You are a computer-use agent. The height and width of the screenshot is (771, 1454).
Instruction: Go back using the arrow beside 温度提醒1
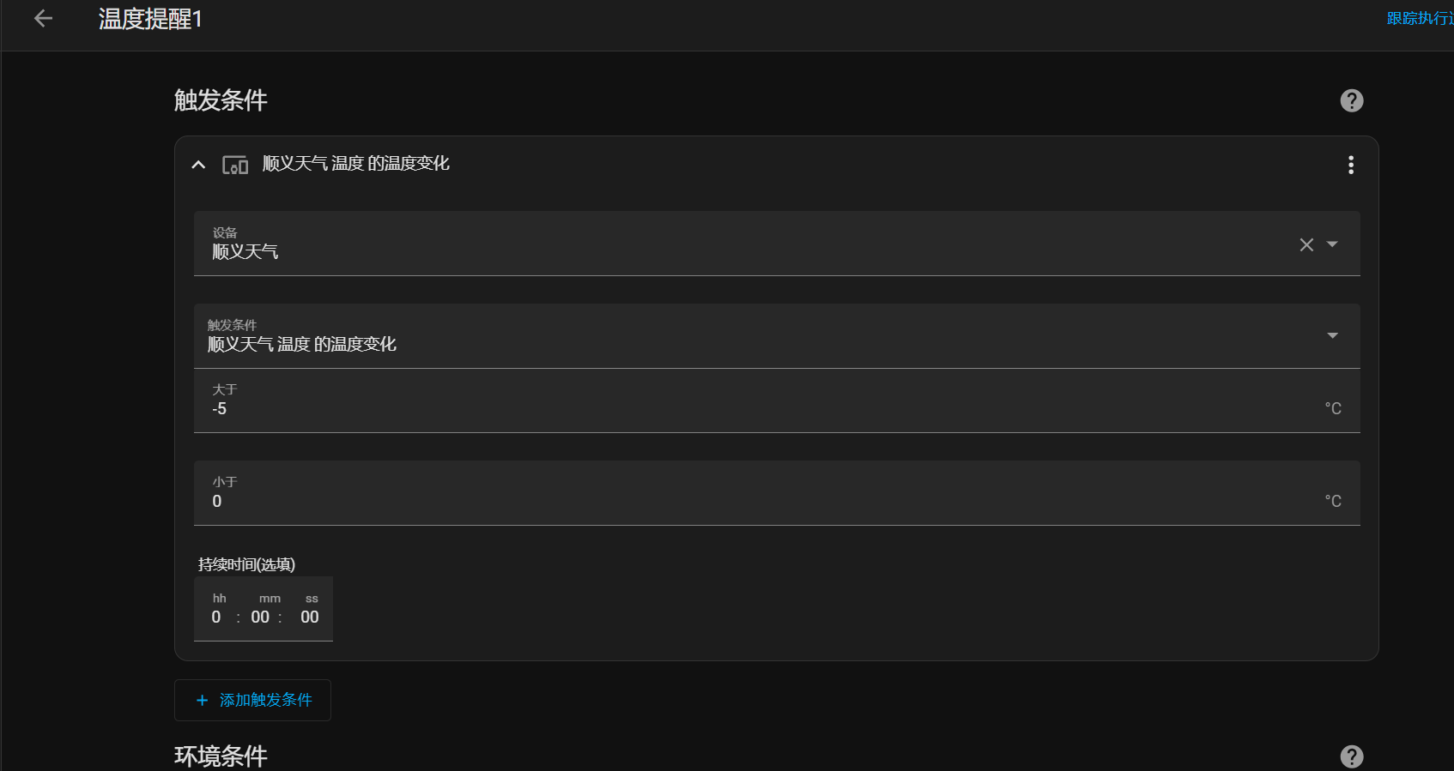43,19
